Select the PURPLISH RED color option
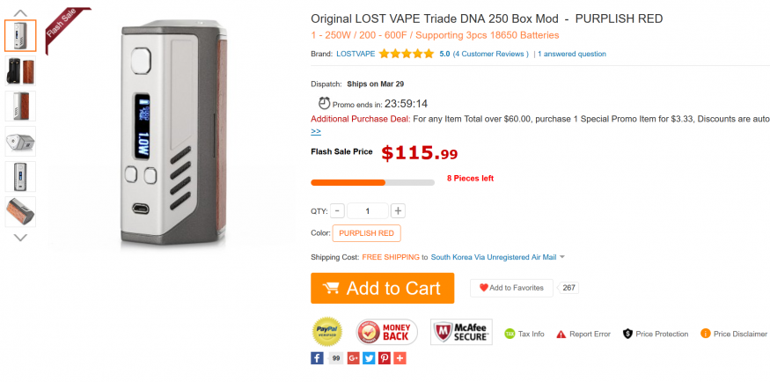 366,233
